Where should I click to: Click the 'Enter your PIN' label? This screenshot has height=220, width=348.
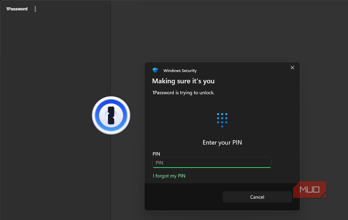click(222, 142)
